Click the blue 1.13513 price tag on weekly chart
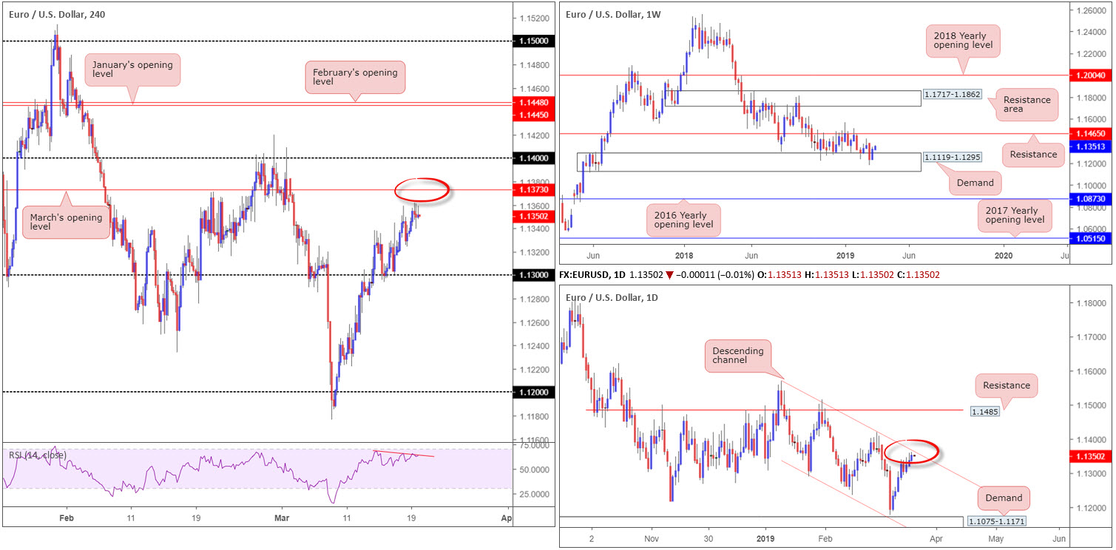The image size is (1116, 550). (1092, 146)
